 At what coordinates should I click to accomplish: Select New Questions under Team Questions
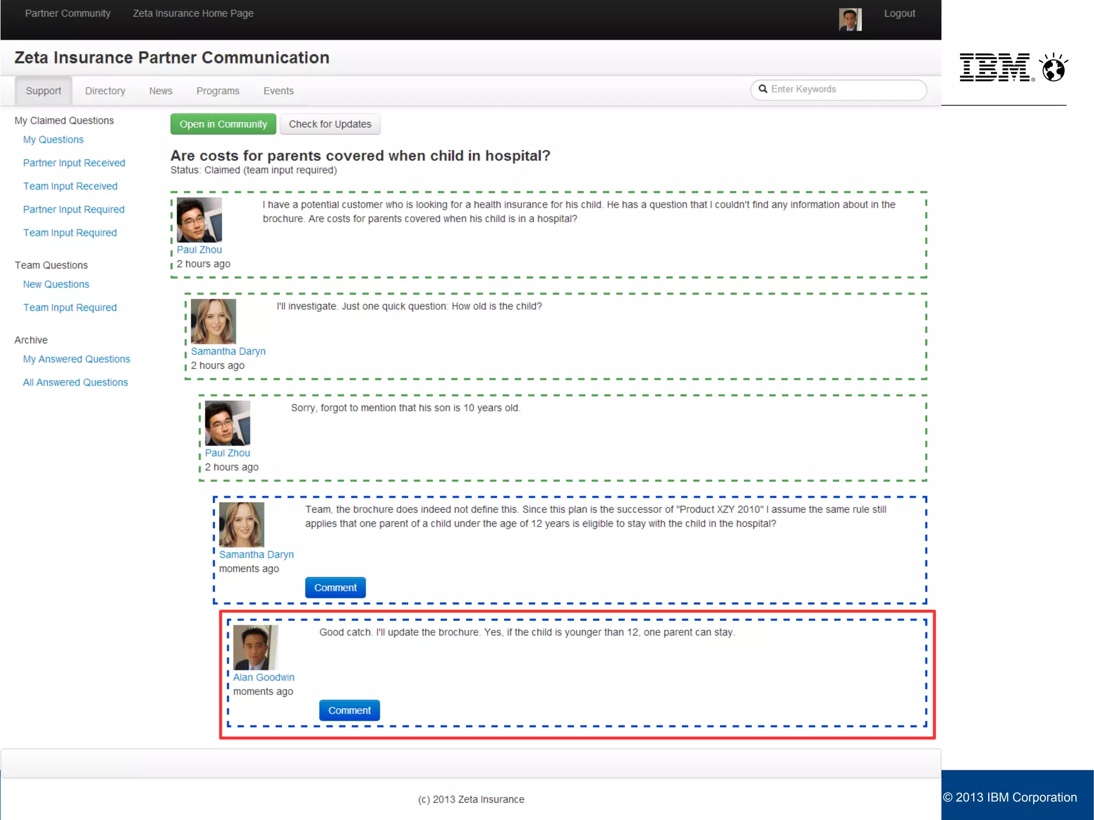56,284
